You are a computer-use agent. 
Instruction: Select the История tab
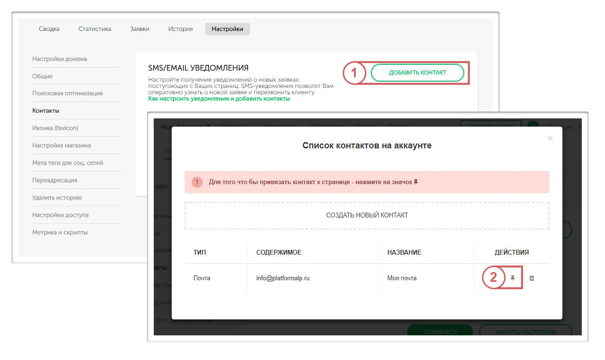click(180, 29)
